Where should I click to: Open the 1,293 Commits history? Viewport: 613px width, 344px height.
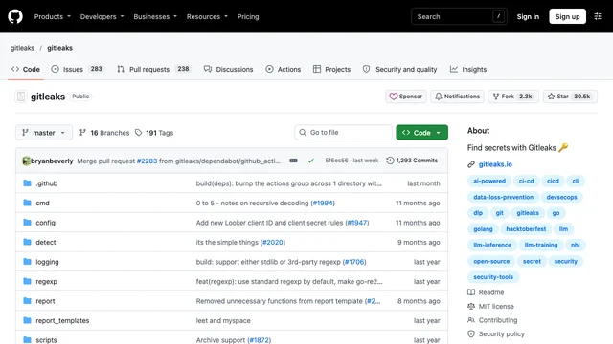412,161
